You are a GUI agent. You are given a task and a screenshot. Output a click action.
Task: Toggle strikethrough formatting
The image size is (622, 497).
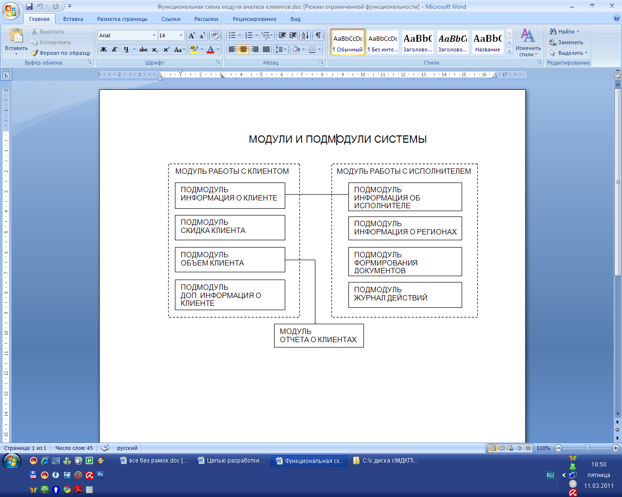143,50
